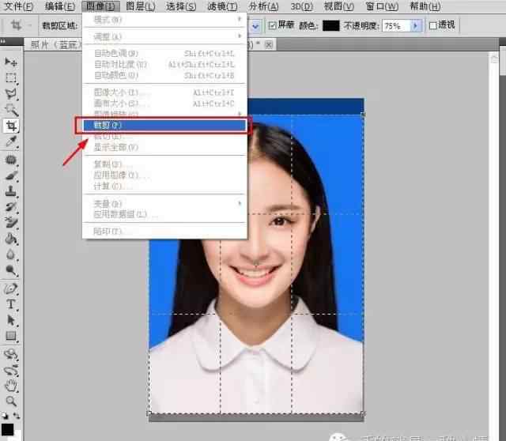Swap foreground and background colors
The width and height of the screenshot is (506, 441).
[16, 416]
